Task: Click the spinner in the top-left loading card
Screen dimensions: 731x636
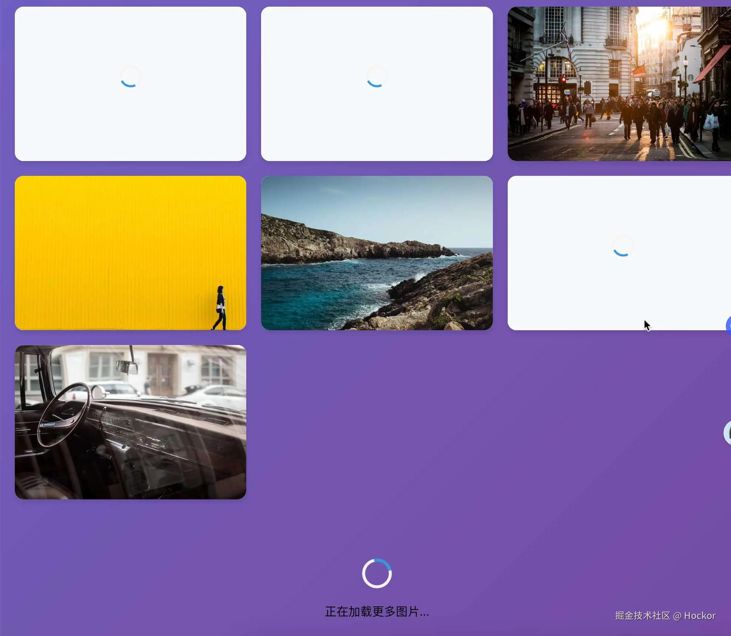Action: pos(130,77)
